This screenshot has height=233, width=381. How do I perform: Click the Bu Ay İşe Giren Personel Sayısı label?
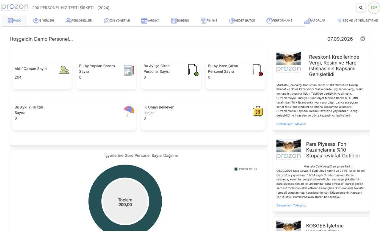pos(156,69)
